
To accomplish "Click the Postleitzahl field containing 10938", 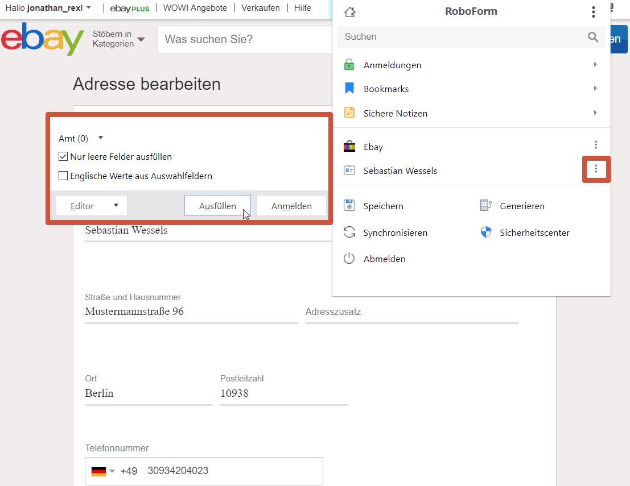I will pyautogui.click(x=284, y=394).
